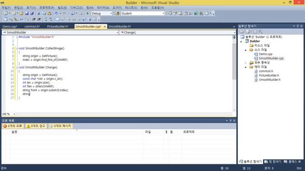Toggle a bookmark with the bookmark icon
305x171 pixels.
(x=58, y=19)
